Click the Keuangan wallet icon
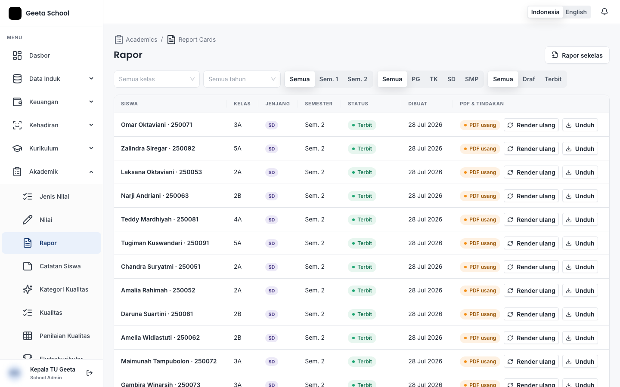620x387 pixels. tap(17, 102)
